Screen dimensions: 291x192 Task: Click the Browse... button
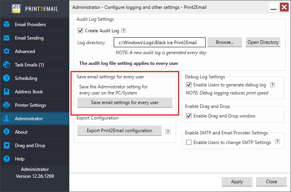225,42
